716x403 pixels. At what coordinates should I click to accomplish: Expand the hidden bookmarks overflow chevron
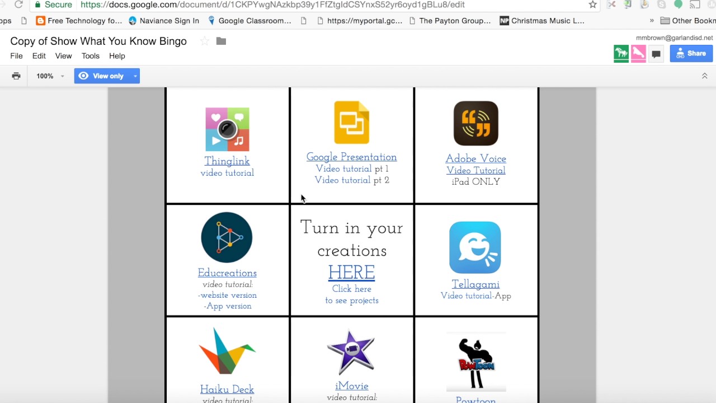(x=652, y=21)
